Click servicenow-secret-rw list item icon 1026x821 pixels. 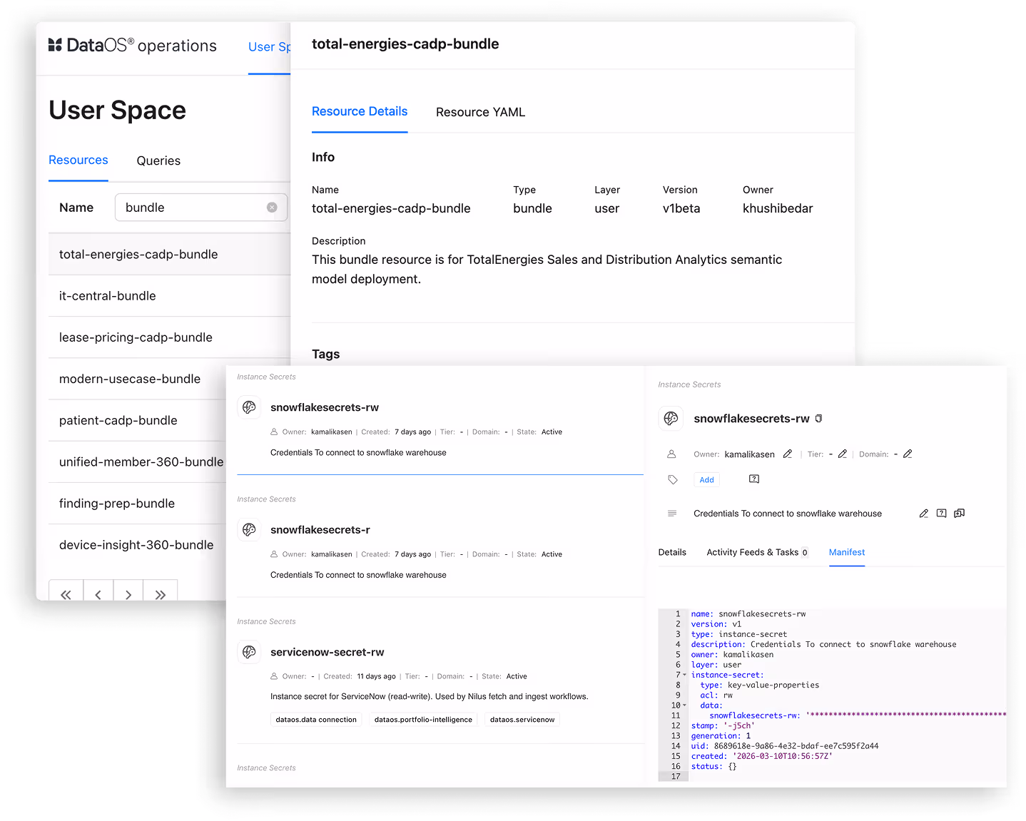point(249,652)
